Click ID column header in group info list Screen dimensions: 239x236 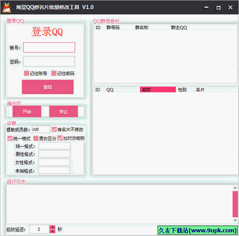coord(98,28)
